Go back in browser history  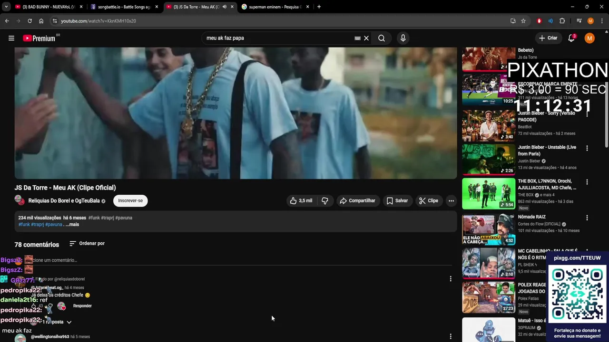point(7,21)
